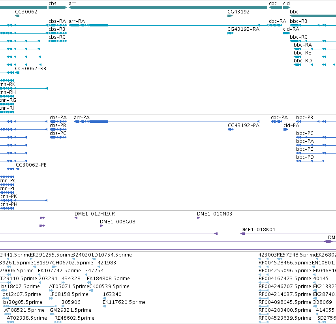Click EST "bs18c07.5prime" label
The image size is (336, 324).
[21, 287]
